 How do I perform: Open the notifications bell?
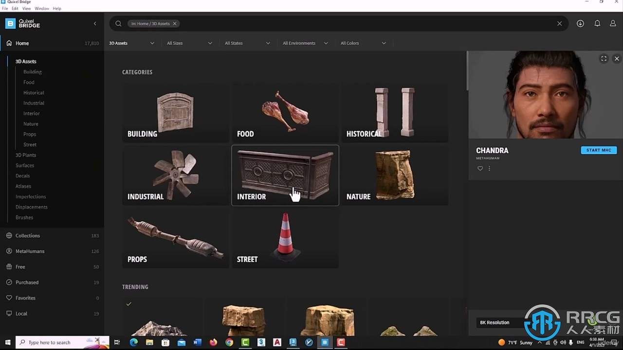click(597, 23)
